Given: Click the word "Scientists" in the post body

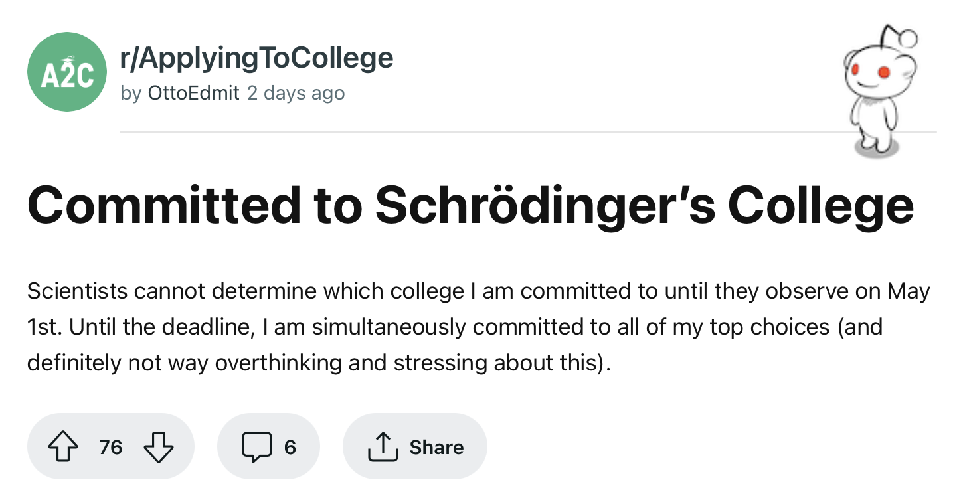Looking at the screenshot, I should tap(77, 291).
